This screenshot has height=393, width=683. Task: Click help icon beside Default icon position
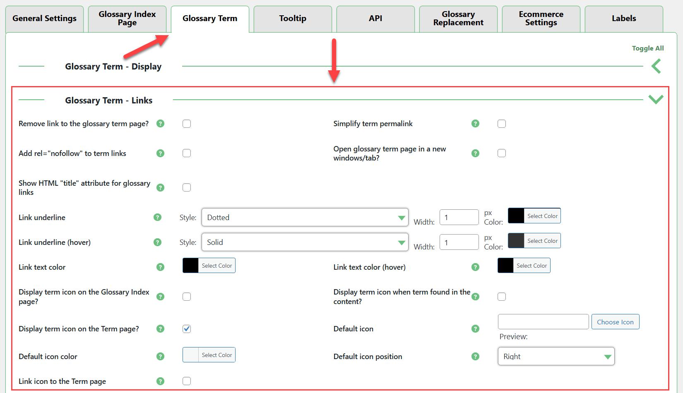(x=475, y=357)
